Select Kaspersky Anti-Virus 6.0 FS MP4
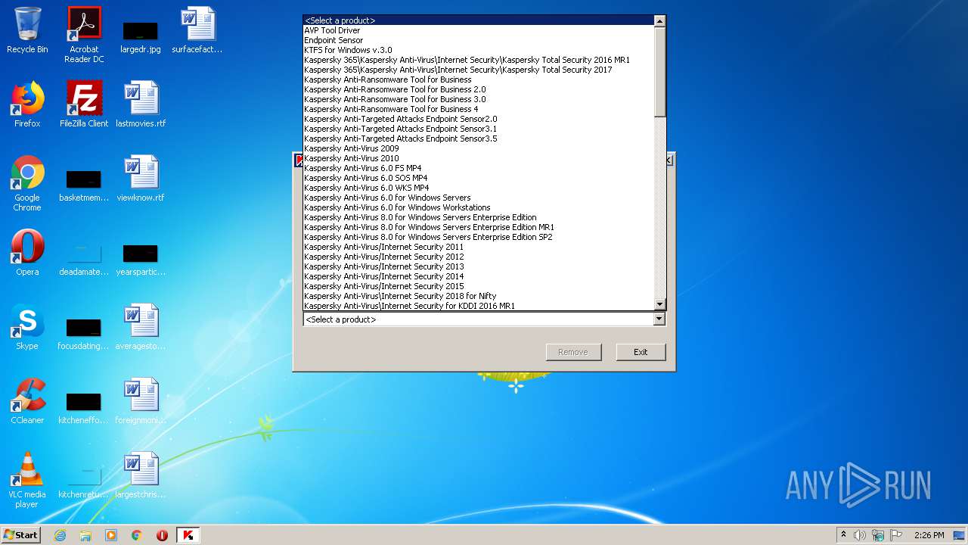Screen dimensions: 968x545 click(478, 168)
